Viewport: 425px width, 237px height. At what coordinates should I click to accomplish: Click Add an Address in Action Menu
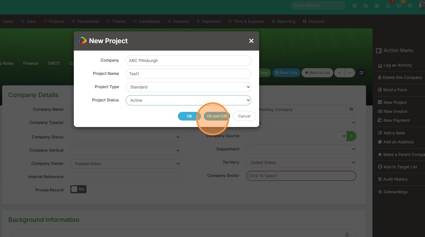pyautogui.click(x=396, y=142)
